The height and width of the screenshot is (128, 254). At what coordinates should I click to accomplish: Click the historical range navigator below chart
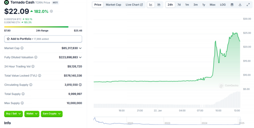pos(167,121)
